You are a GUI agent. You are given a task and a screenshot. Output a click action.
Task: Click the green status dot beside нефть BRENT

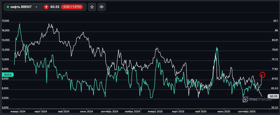click(x=8, y=7)
